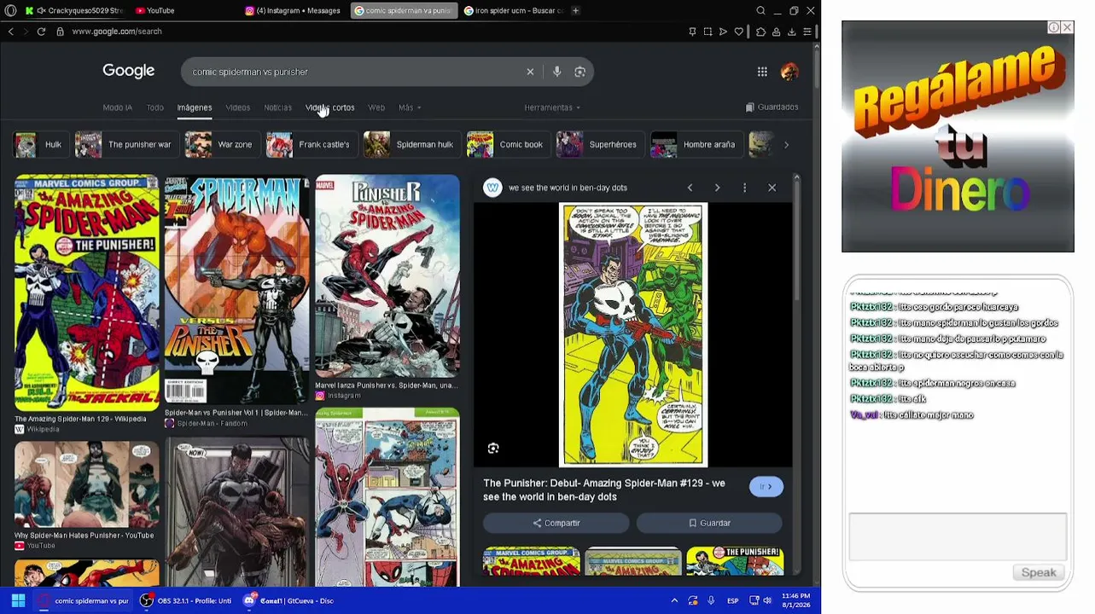Open Guardados saved items
1095x614 pixels.
(772, 107)
